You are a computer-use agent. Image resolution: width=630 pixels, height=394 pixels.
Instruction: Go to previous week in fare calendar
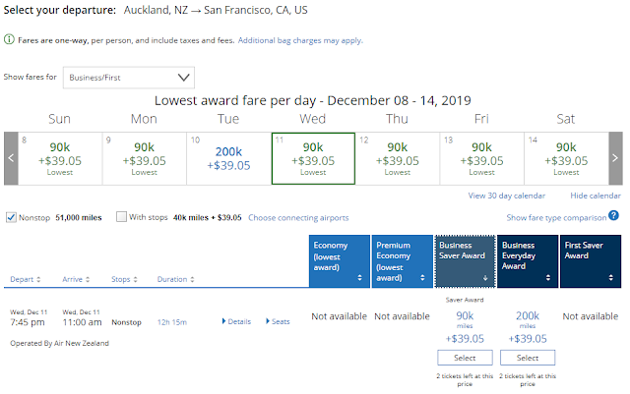[x=11, y=157]
